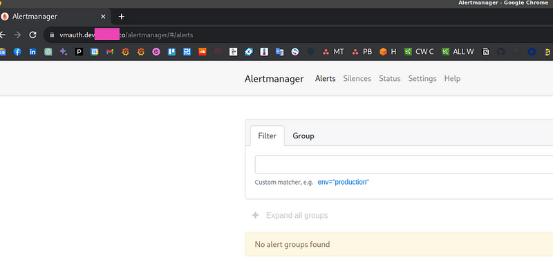Open the ChatGPT bookmark
This screenshot has width=553, height=278.
coord(48,51)
